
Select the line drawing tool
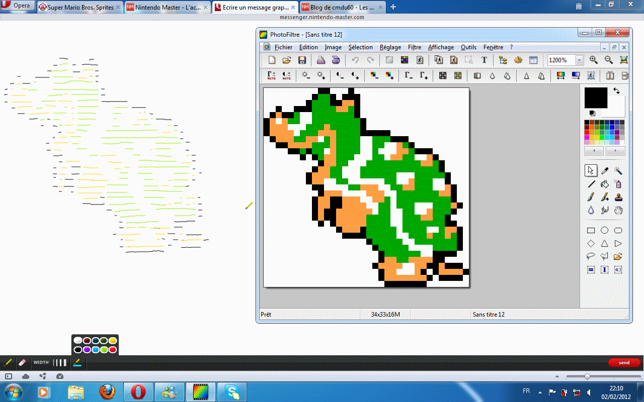coord(591,184)
